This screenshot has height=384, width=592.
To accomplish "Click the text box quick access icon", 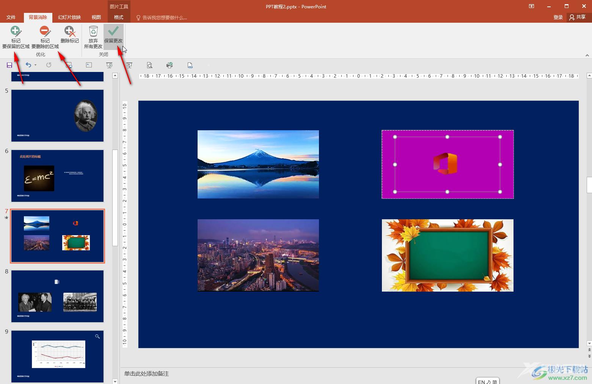I will coord(89,65).
